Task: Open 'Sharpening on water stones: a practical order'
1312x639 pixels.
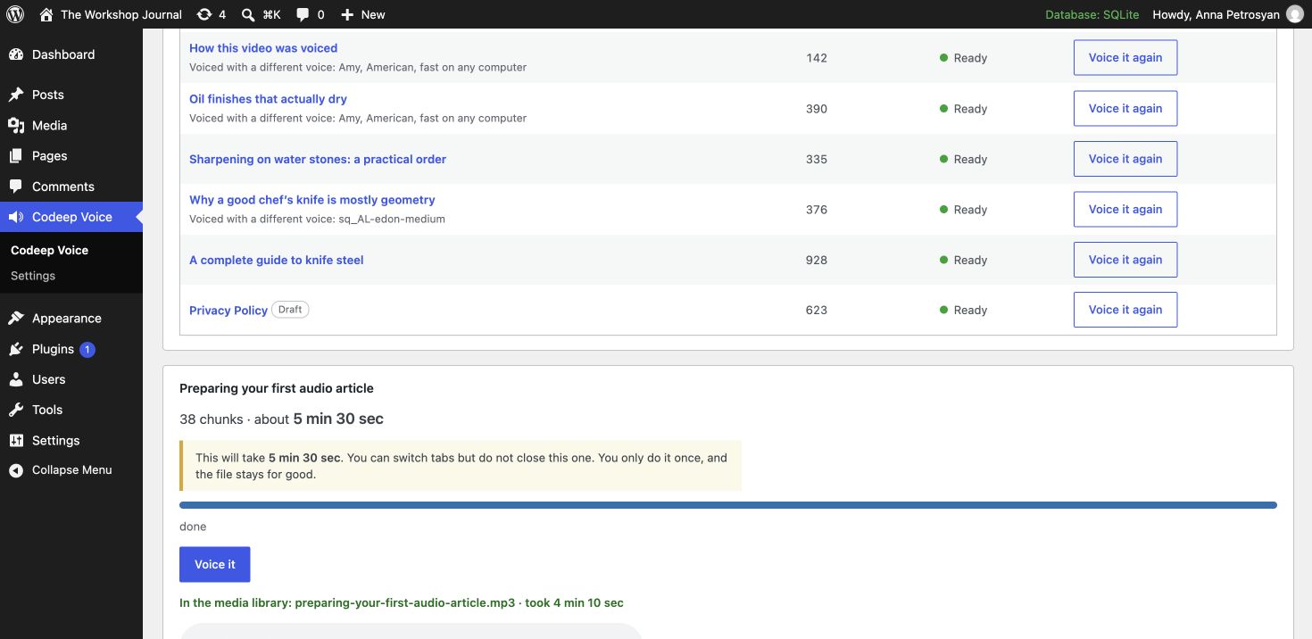Action: point(318,159)
